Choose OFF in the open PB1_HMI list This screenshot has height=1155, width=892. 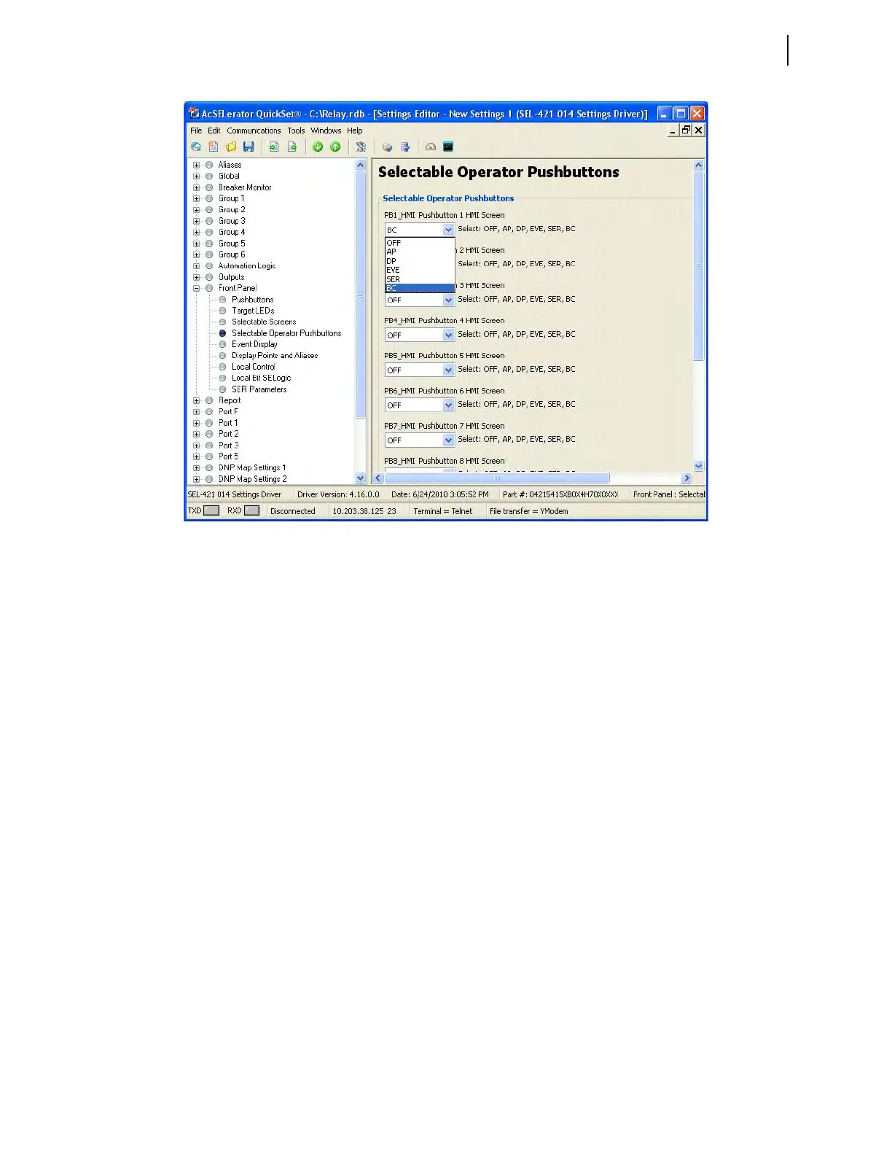click(x=420, y=243)
